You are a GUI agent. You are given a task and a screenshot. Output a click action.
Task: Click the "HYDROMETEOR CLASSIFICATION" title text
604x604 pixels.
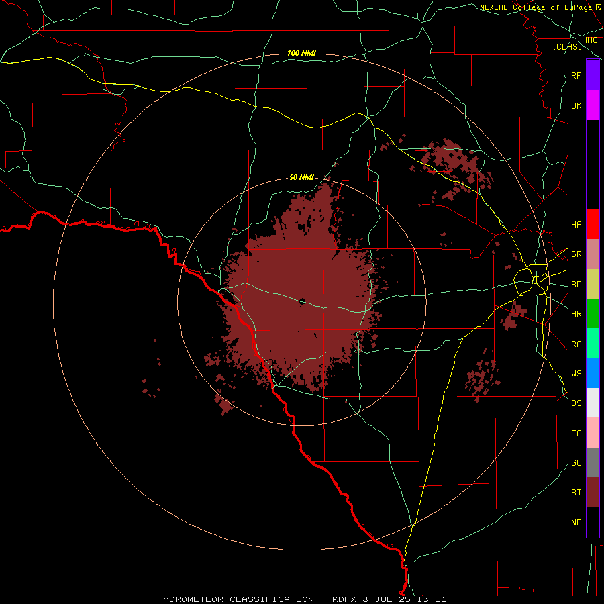coord(236,599)
